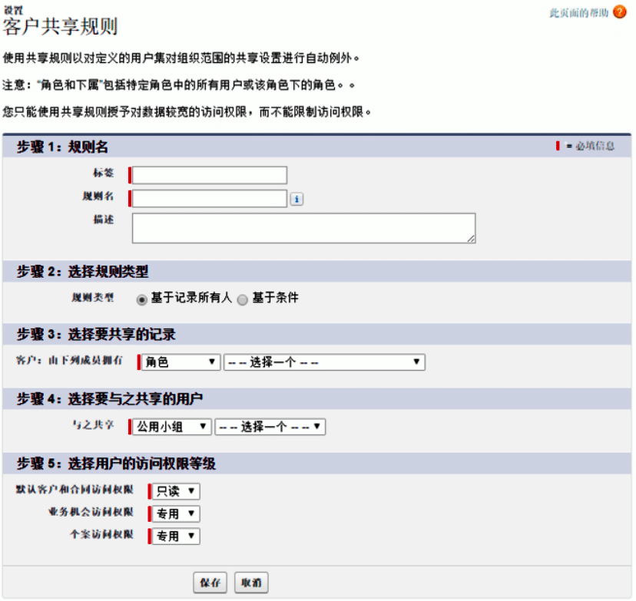Open the orange help question-mark icon
Viewport: 636px width, 601px height.
pos(619,12)
